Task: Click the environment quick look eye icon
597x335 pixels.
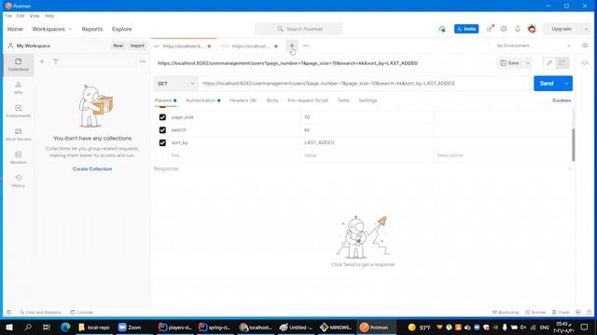Action: click(585, 46)
